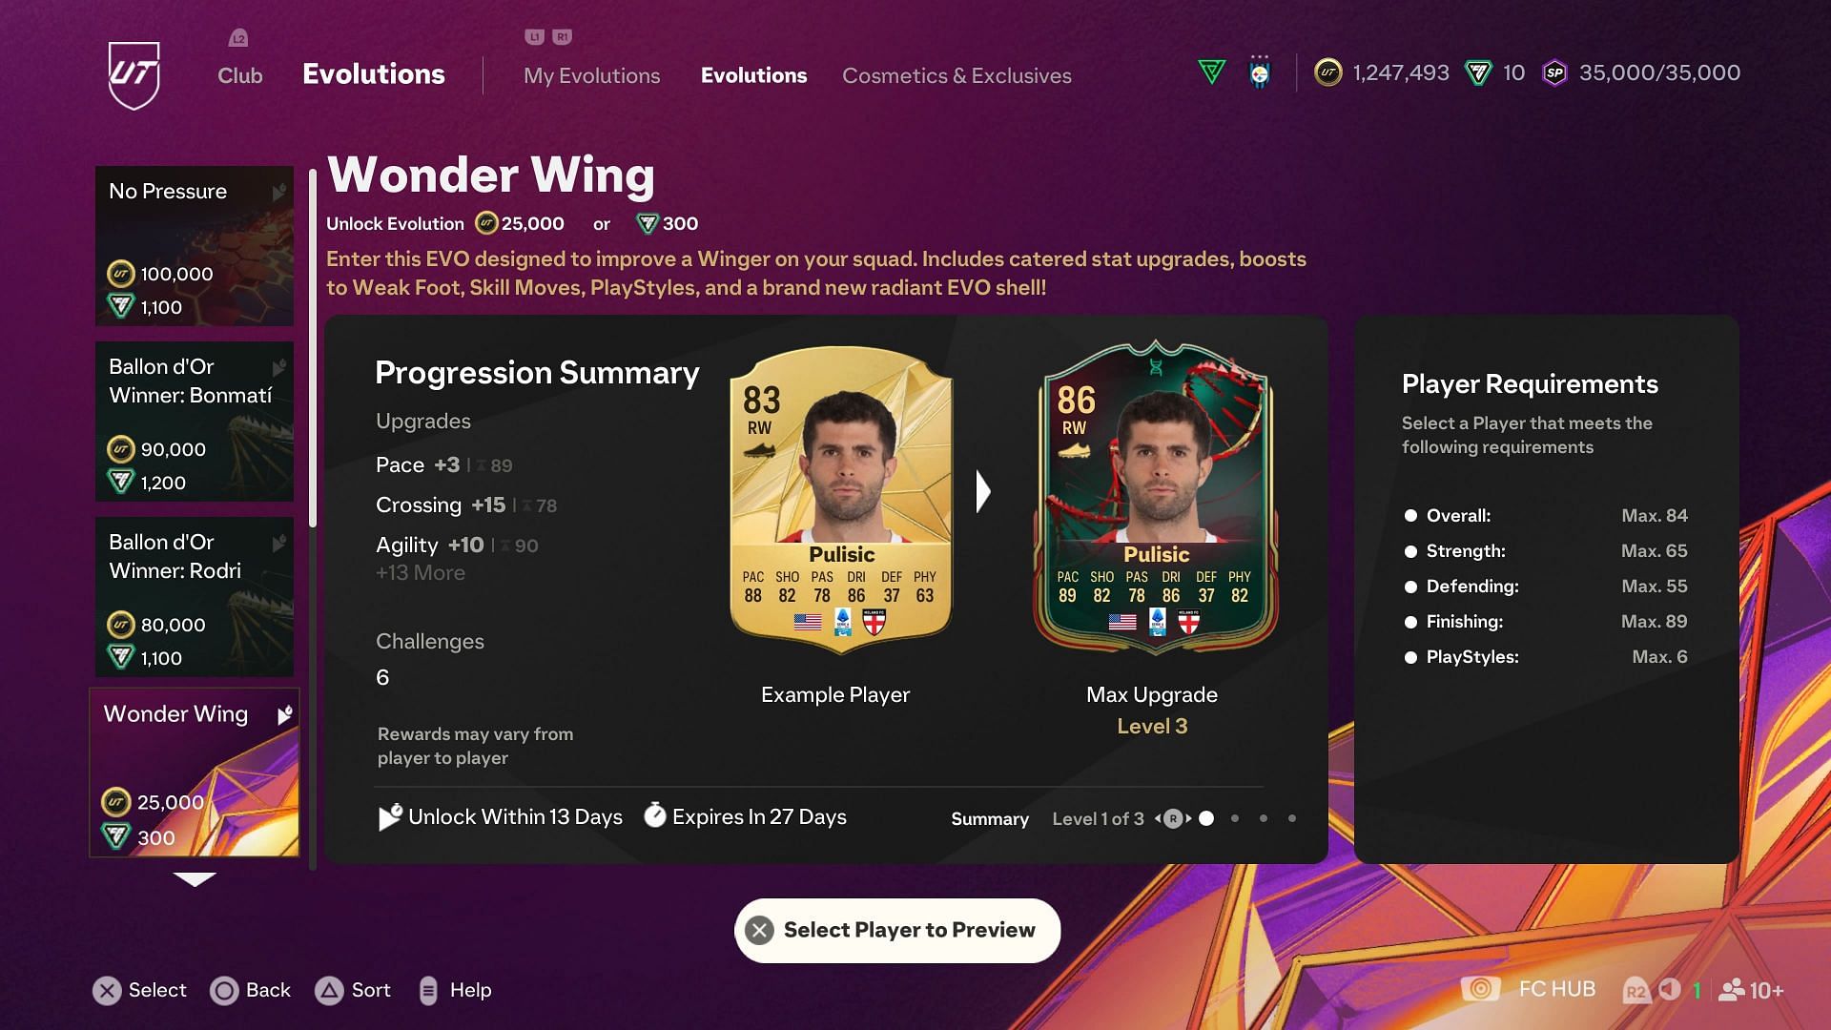Click the Pace stat upgrade value +3

click(x=445, y=464)
